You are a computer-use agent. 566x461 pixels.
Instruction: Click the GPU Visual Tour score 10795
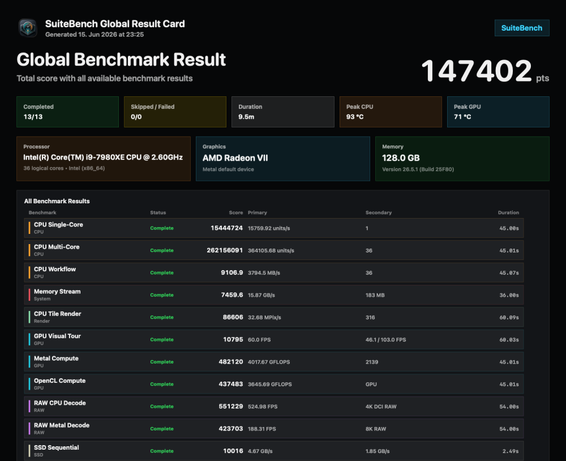(x=233, y=340)
